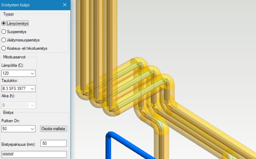
Task: Open the Putken Dn dropdown arrow
Action: click(32, 129)
